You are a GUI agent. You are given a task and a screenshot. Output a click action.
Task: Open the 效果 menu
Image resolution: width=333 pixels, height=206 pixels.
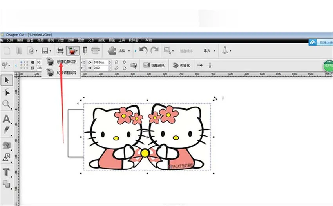[71, 40]
